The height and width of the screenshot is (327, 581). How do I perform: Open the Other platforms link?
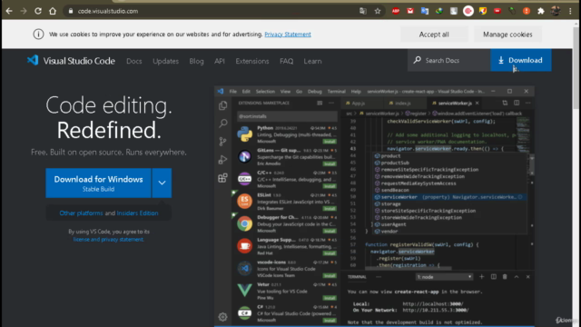tap(81, 213)
